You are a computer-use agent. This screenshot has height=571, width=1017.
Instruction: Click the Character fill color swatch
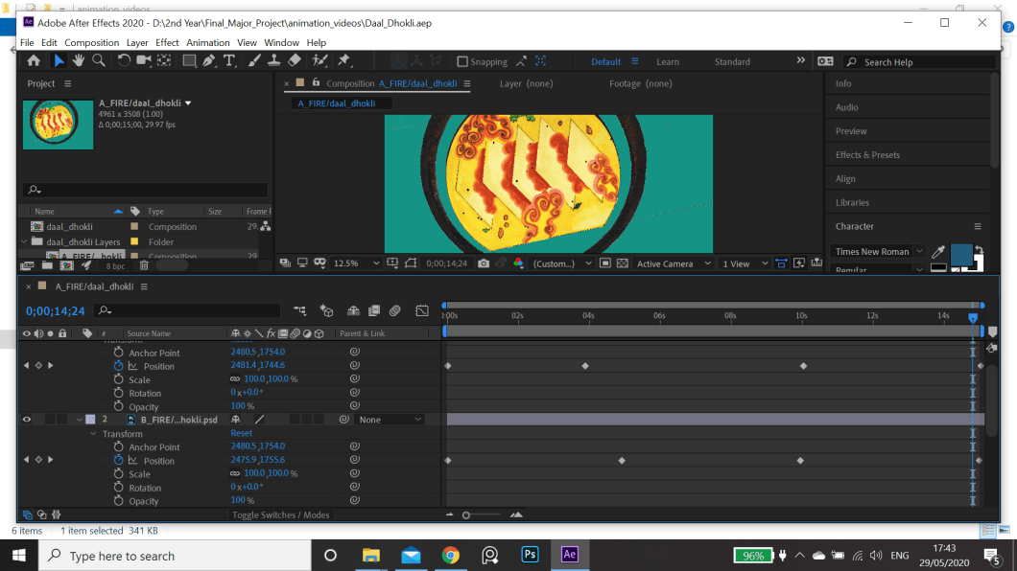coord(961,255)
